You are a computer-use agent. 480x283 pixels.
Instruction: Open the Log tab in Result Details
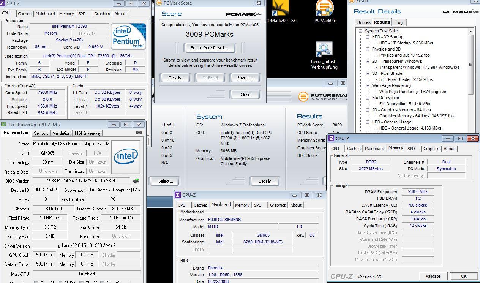click(399, 22)
